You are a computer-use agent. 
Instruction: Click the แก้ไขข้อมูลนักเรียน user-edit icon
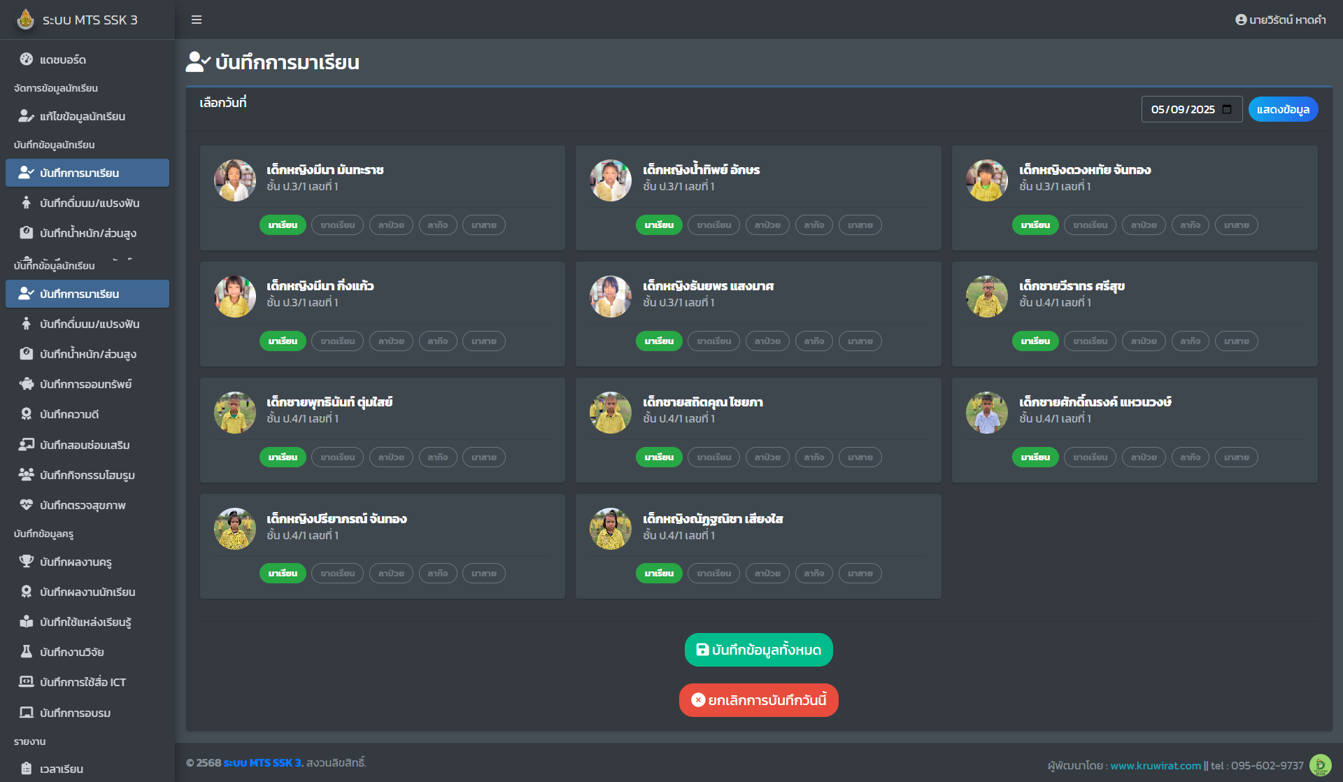click(27, 116)
